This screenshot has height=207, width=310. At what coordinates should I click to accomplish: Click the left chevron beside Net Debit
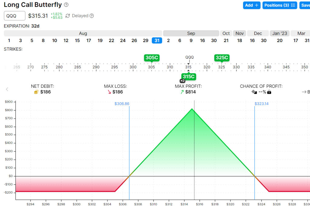coord(7,89)
